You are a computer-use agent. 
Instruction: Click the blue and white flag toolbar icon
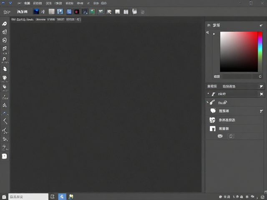tap(60, 12)
